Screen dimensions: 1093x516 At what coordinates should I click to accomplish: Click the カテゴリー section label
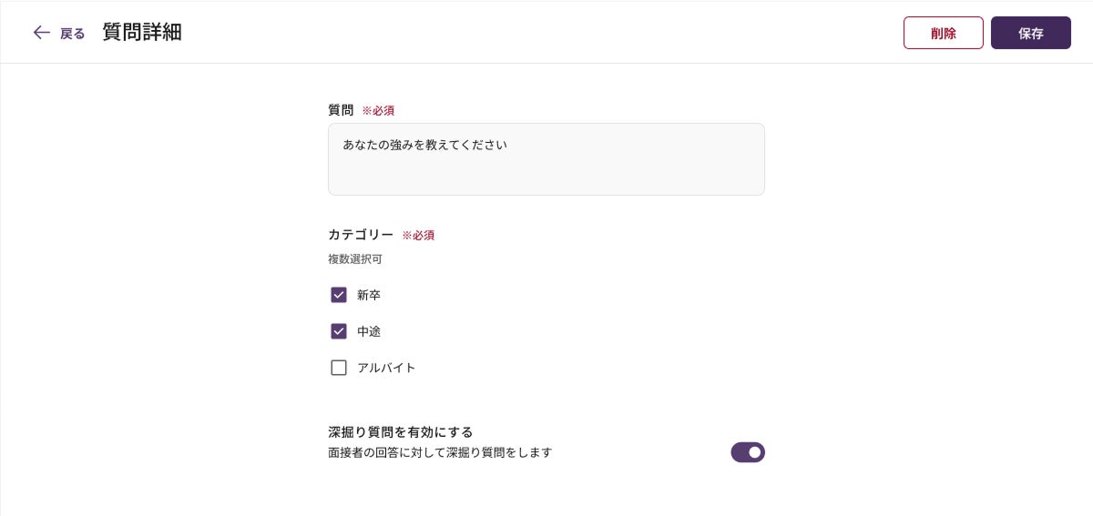click(361, 235)
